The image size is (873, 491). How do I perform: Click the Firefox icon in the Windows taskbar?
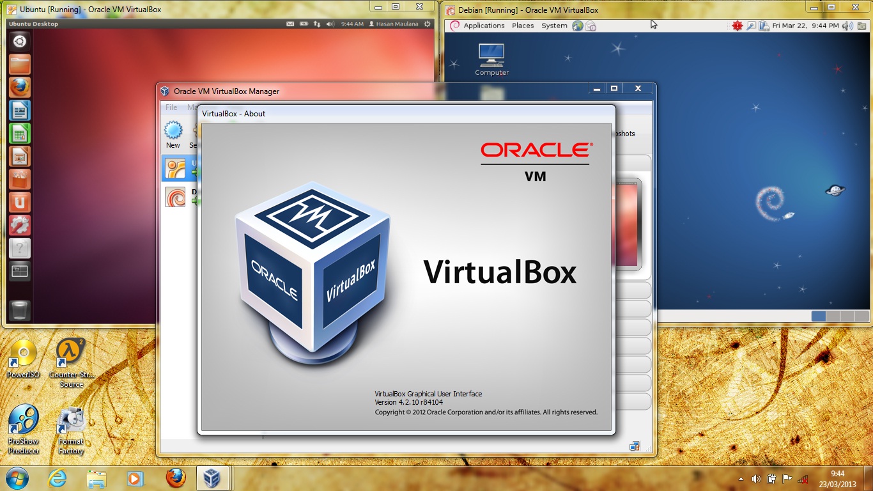tap(175, 478)
